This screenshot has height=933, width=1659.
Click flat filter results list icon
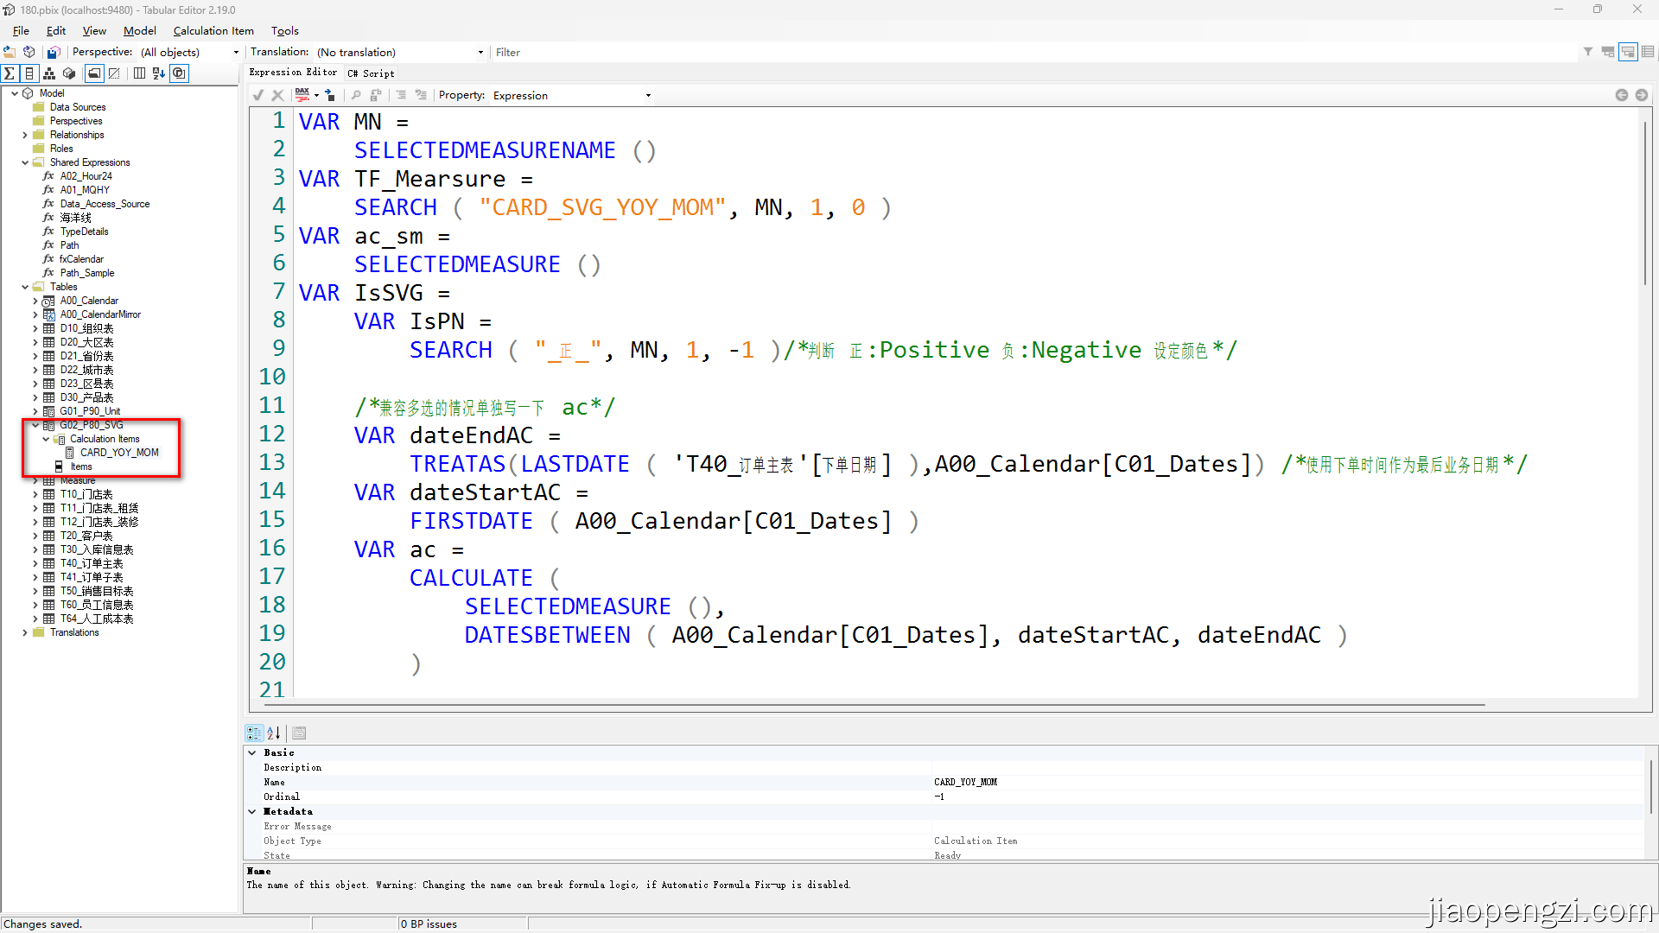pyautogui.click(x=1648, y=52)
